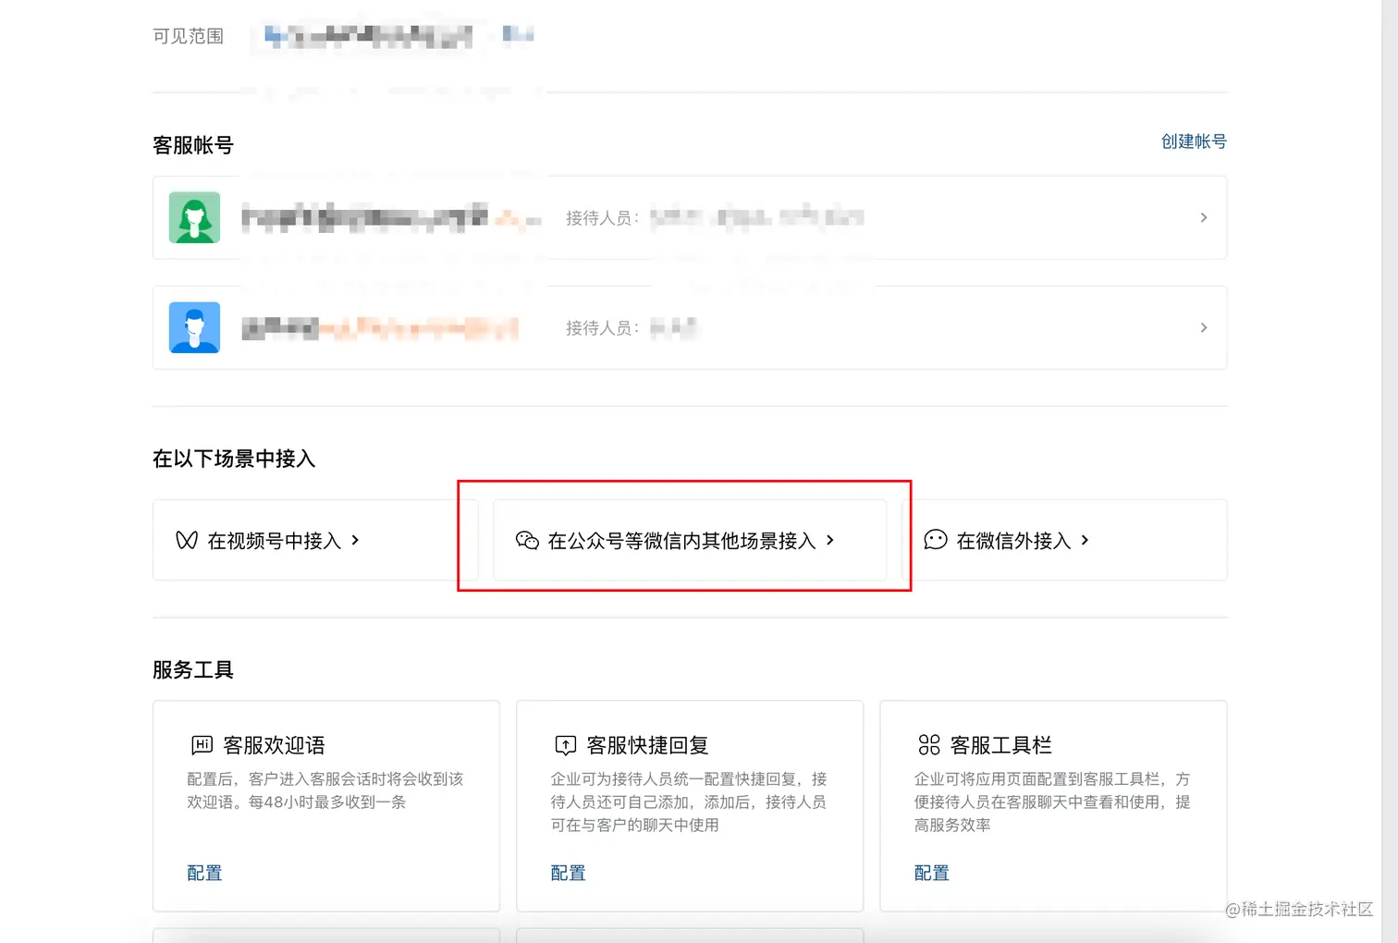Screen dimensions: 1398x943
Task: Click the 可见范围 label
Action: tap(189, 36)
